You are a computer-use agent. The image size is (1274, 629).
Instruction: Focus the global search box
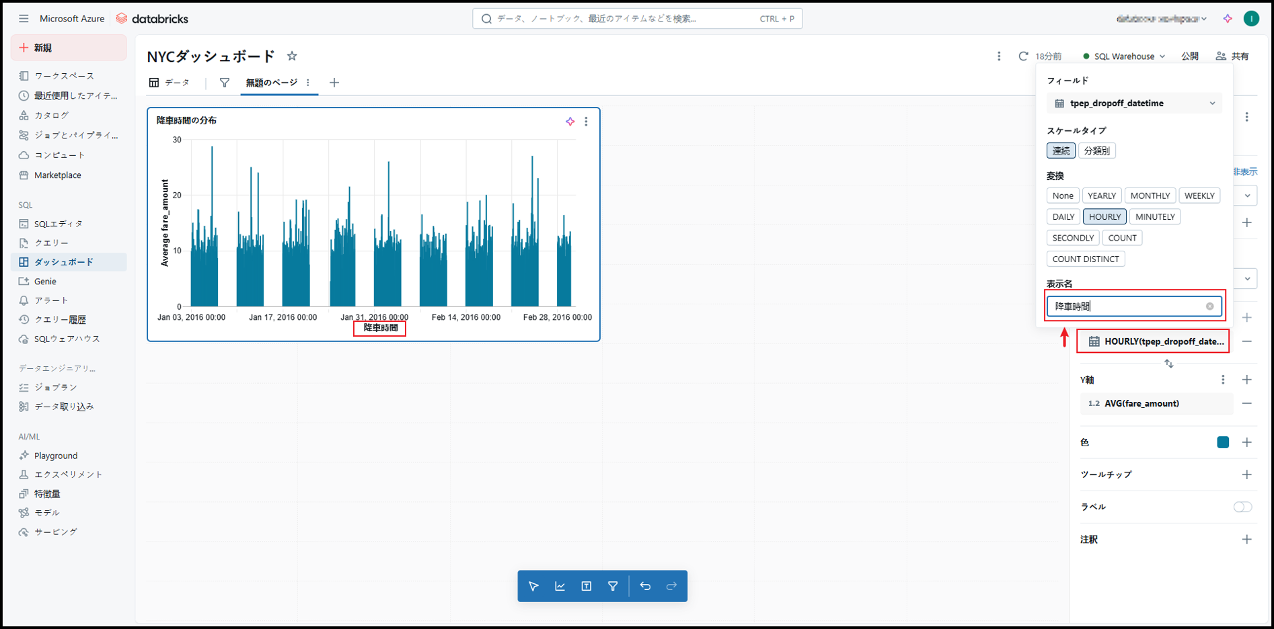point(638,19)
